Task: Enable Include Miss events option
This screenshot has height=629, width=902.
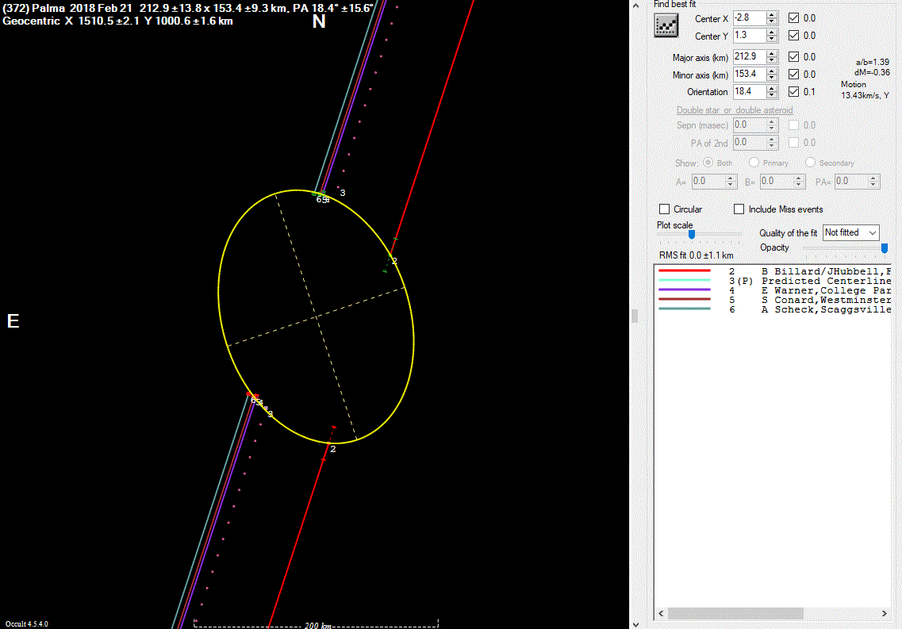Action: pyautogui.click(x=739, y=209)
